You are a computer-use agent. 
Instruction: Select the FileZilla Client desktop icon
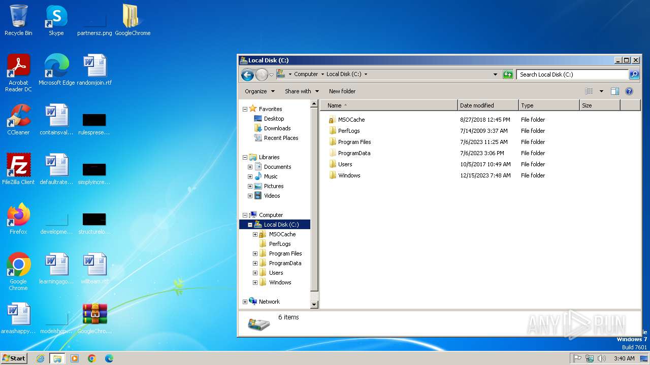click(18, 169)
